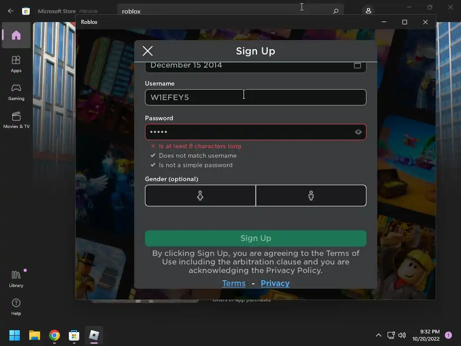Go back in the Microsoft Store

[11, 11]
